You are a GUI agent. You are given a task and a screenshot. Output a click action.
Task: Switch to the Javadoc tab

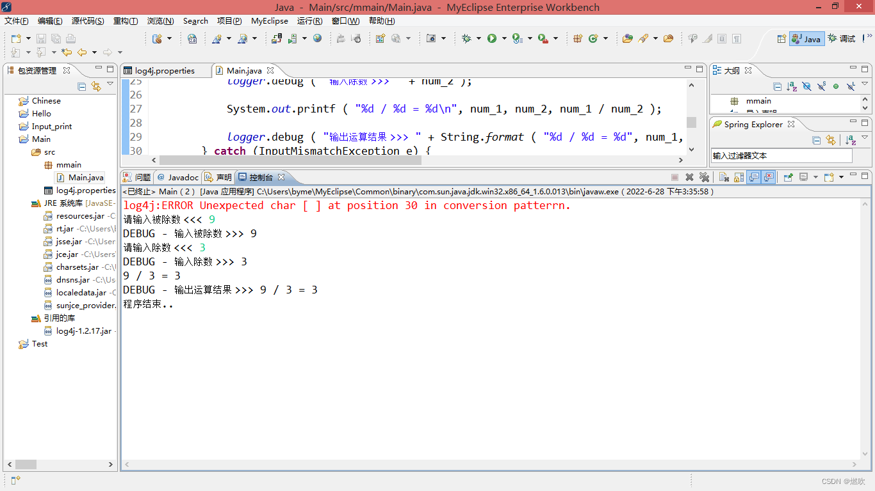coord(177,177)
